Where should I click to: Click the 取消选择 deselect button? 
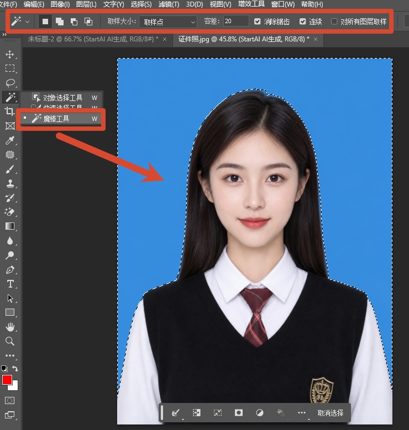click(x=330, y=413)
